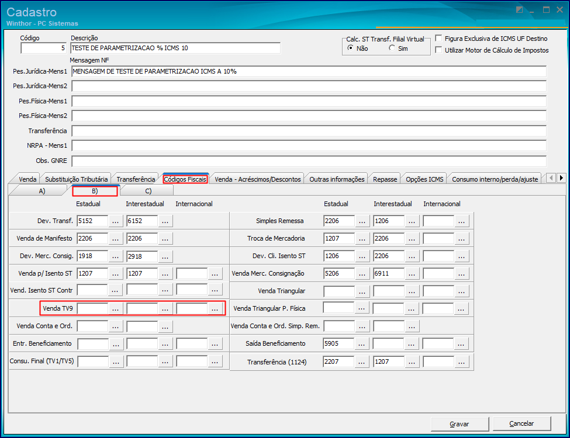This screenshot has width=570, height=438.
Task: Enable Figura Exclusiva de ICMS UF Destino
Action: 439,38
